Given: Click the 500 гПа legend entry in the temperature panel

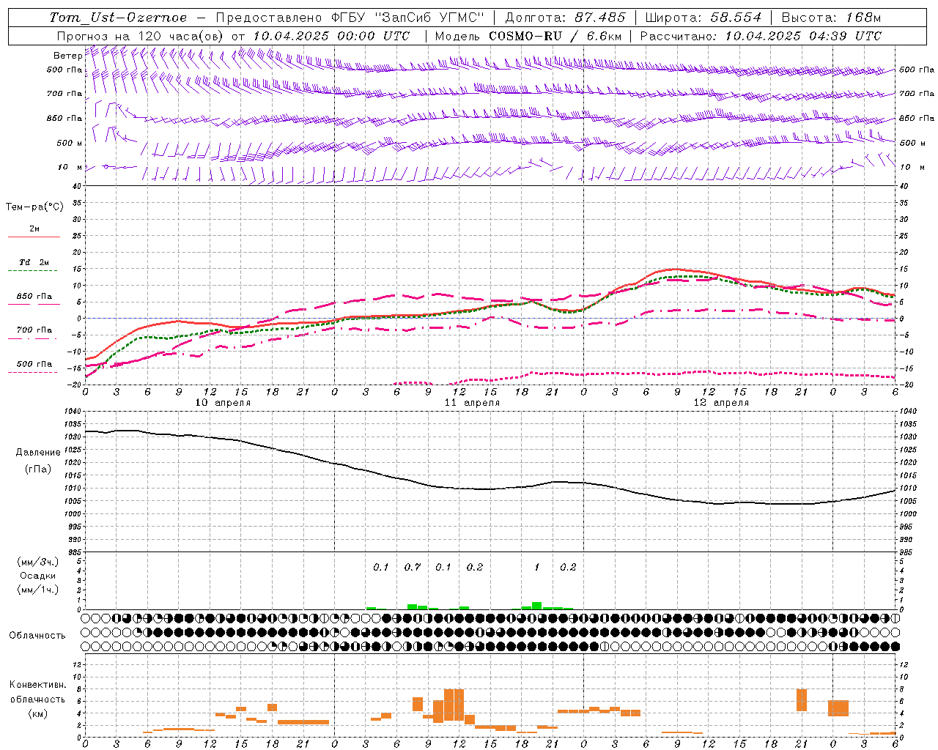Looking at the screenshot, I should 34,364.
